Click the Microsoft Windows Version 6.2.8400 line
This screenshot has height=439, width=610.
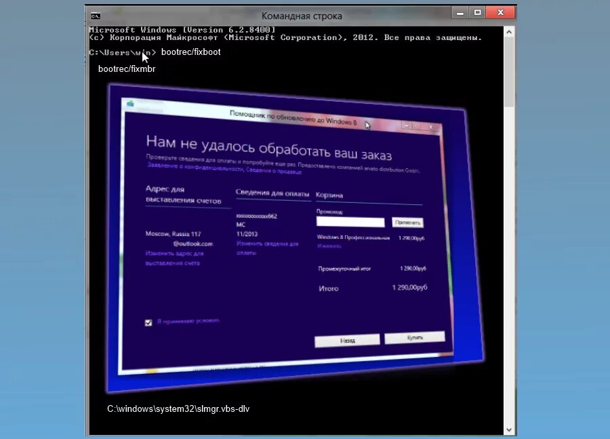pos(182,30)
